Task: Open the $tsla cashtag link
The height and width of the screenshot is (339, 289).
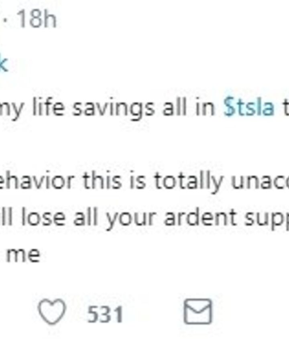Action: tap(249, 108)
